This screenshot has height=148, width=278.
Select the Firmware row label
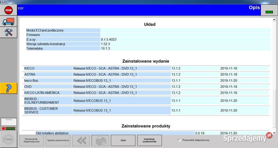(33, 35)
